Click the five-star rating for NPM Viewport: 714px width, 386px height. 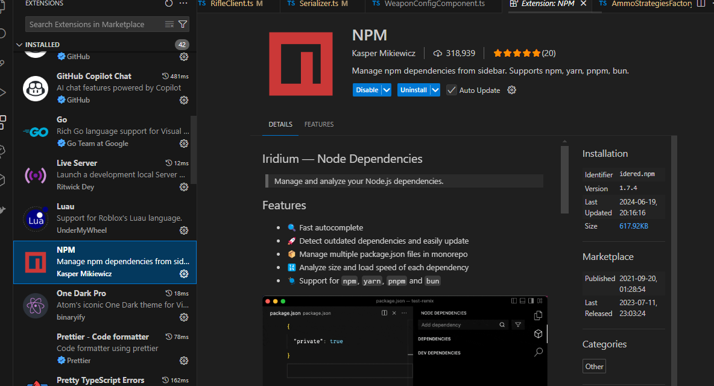click(516, 53)
